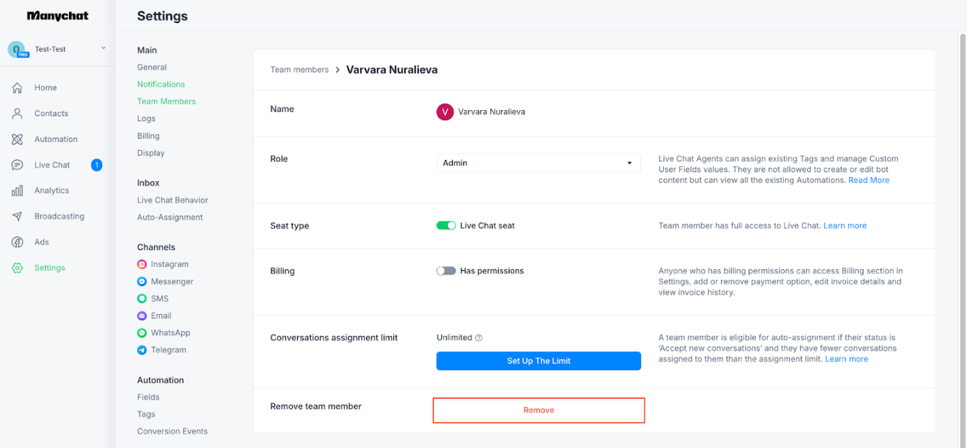Click the Home icon in sidebar
The height and width of the screenshot is (448, 967).
click(18, 88)
